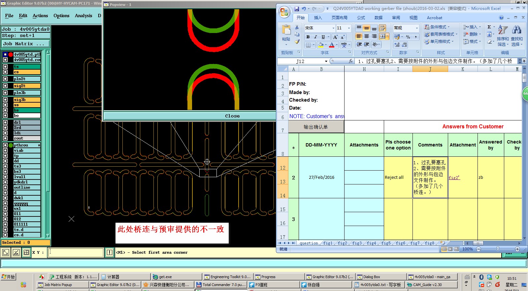Open the font size dropdown
528x291 pixels.
[349, 28]
